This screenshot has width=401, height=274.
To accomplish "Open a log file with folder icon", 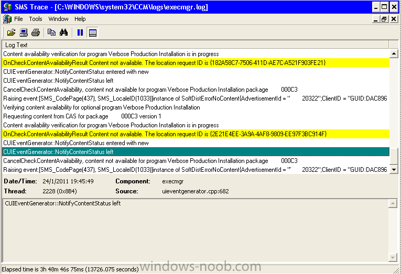I will (11, 32).
